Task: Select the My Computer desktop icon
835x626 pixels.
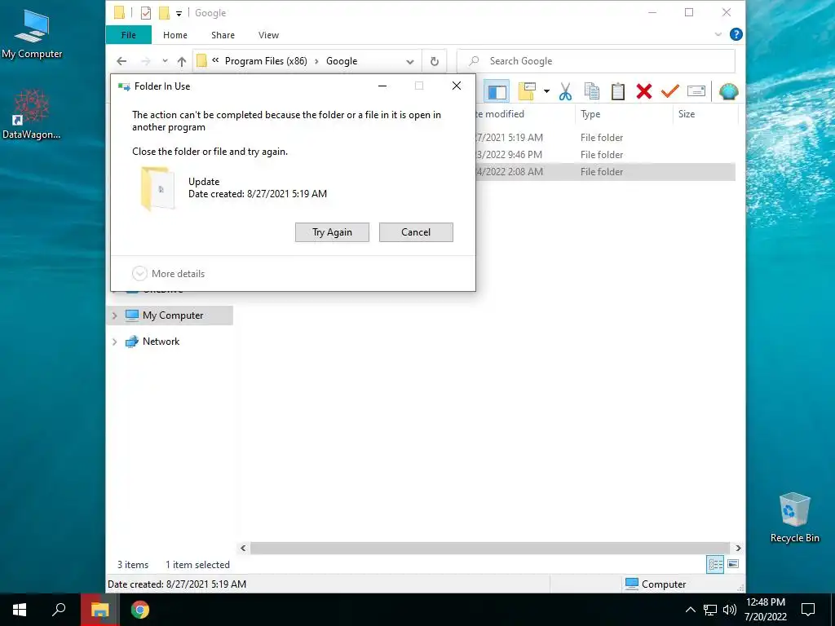Action: (32, 33)
